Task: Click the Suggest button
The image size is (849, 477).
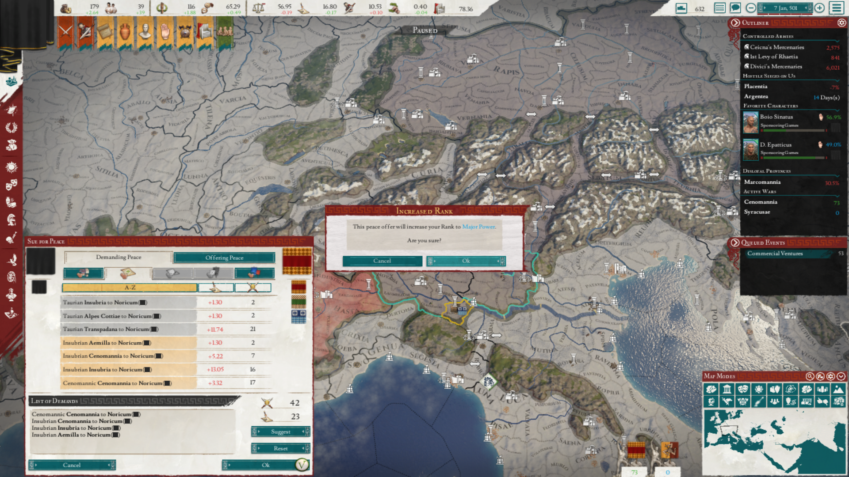Action: click(x=280, y=432)
